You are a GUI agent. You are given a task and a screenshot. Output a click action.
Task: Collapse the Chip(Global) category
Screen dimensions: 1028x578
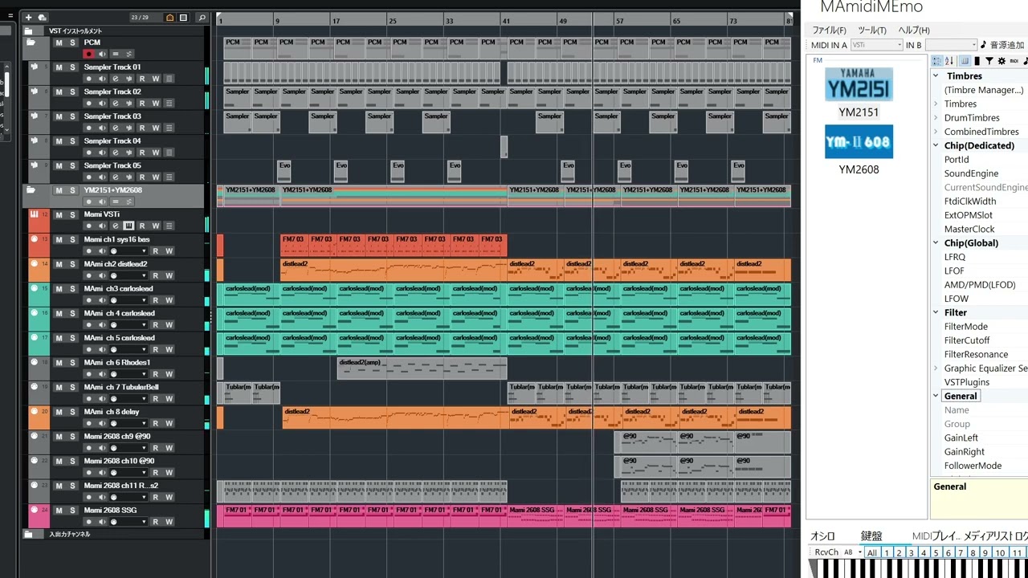click(x=936, y=243)
